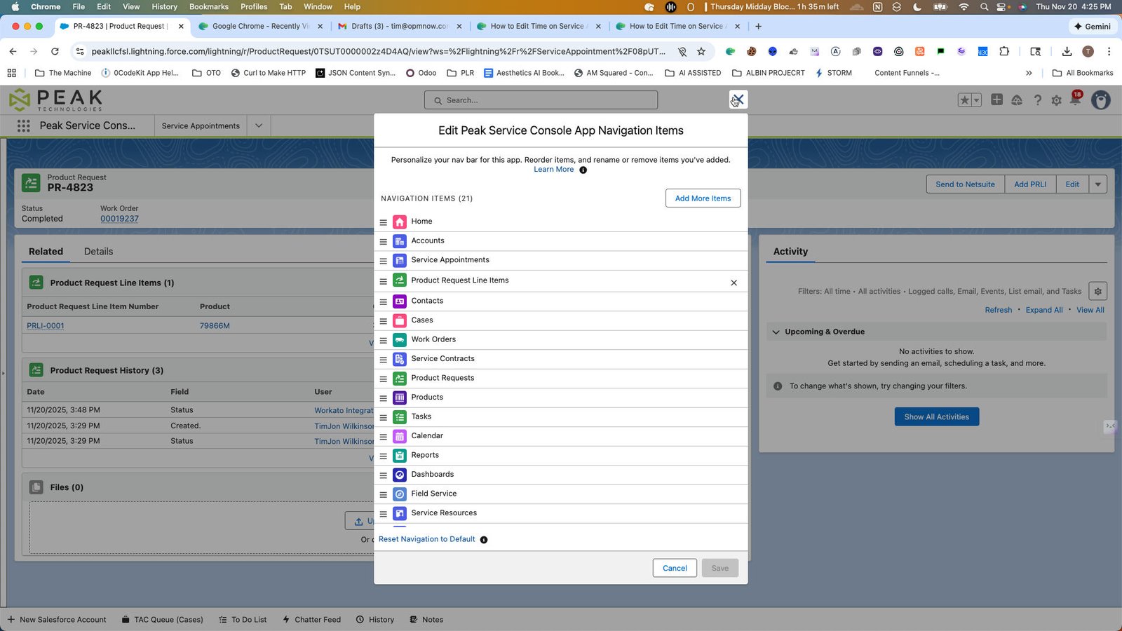Open the History utility bar item
Viewport: 1122px width, 631px height.
(x=374, y=620)
